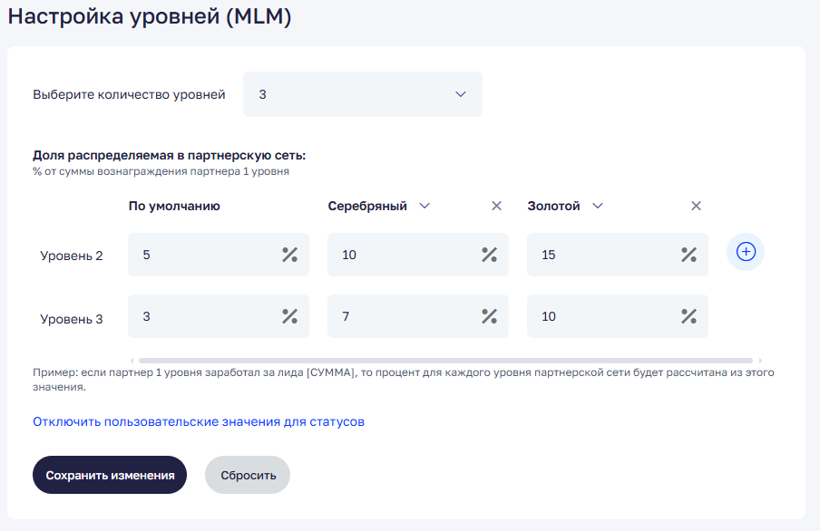Remove the Золотой status column

[x=696, y=206]
